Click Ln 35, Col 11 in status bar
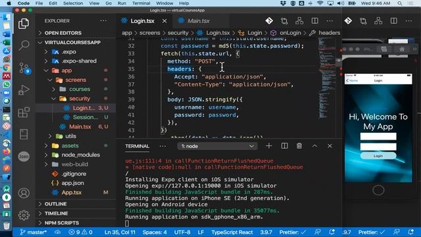The width and height of the screenshot is (421, 237). [120, 232]
